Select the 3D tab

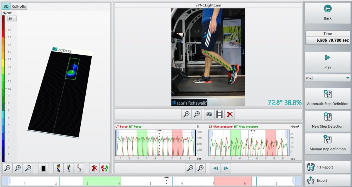pyautogui.click(x=6, y=6)
